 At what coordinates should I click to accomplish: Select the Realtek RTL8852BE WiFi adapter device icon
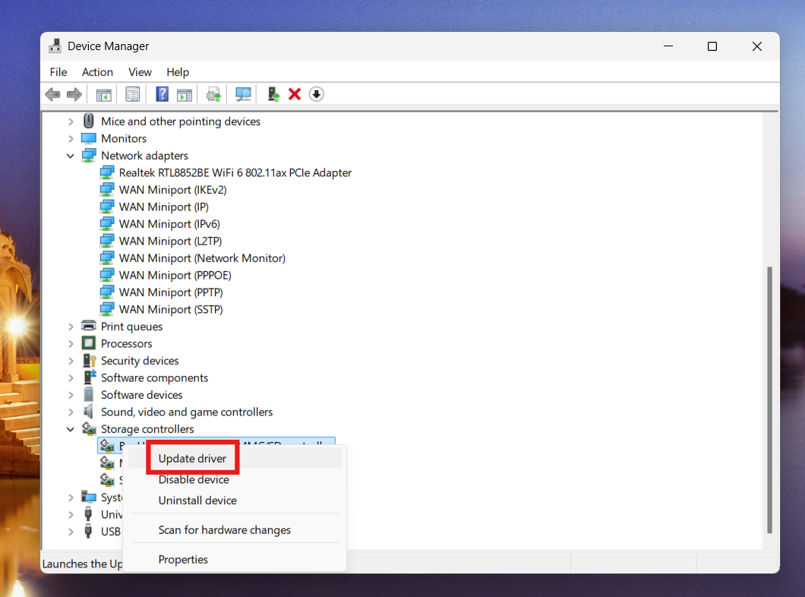[x=106, y=172]
